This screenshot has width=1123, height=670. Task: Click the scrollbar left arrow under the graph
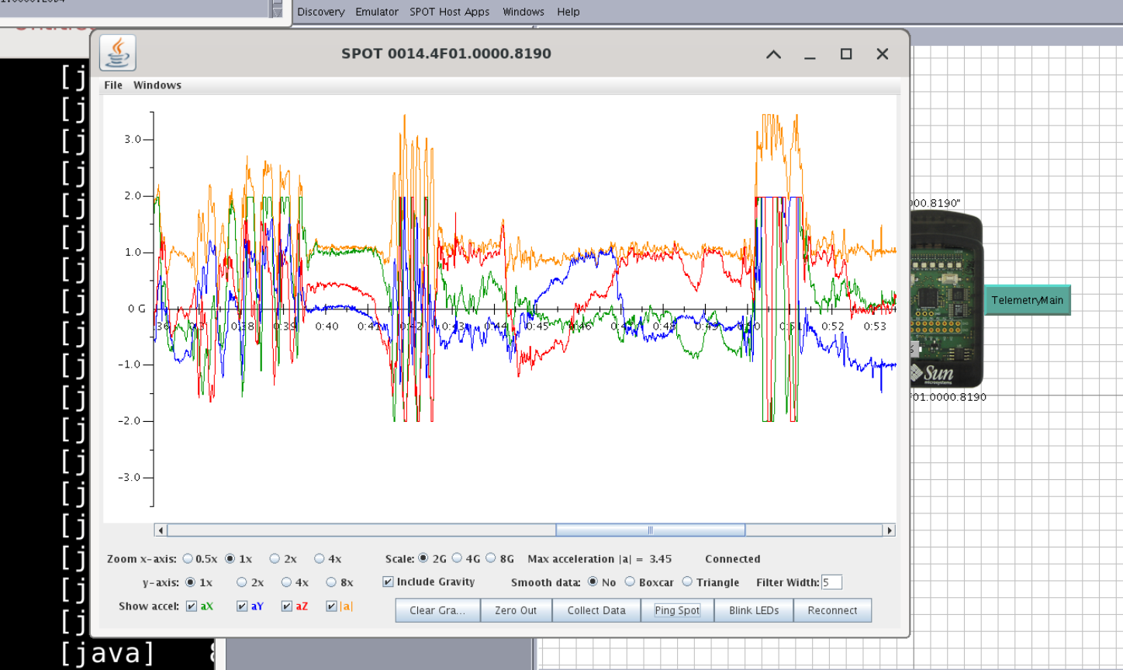coord(161,530)
